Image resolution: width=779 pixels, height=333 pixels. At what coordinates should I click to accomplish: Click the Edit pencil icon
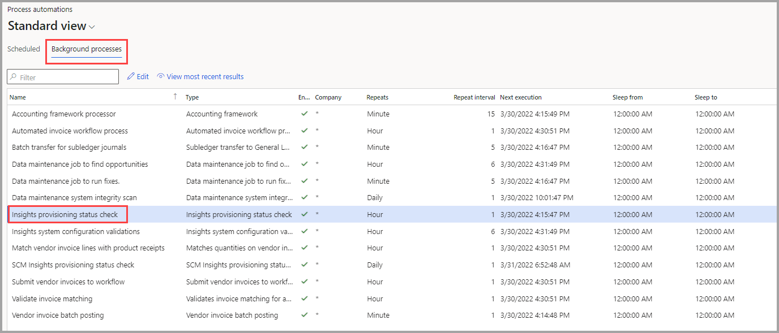(x=131, y=76)
